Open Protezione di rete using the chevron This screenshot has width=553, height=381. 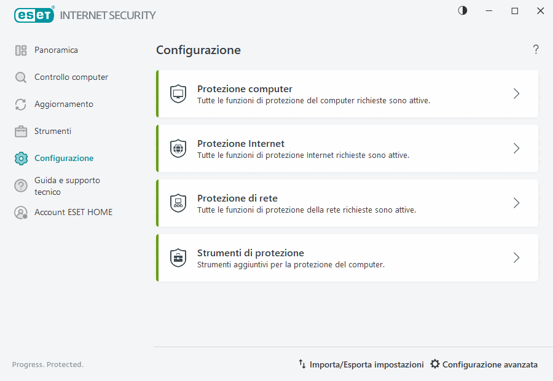[516, 203]
